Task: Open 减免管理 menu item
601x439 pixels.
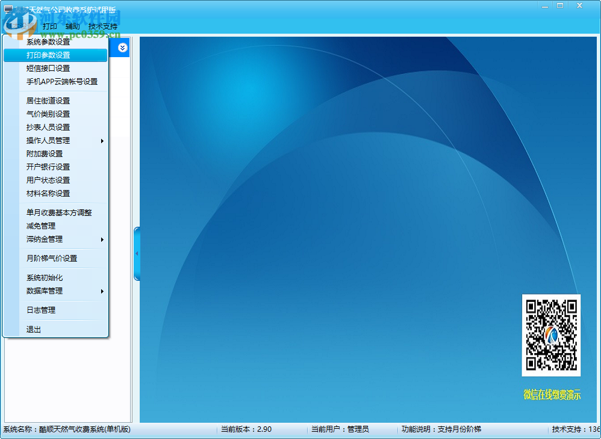Action: (x=55, y=226)
